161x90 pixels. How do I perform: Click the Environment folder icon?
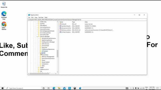click(41, 45)
